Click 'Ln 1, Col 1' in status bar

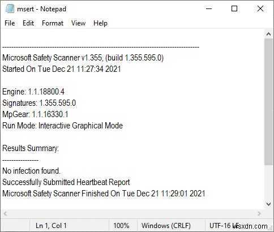pos(51,226)
